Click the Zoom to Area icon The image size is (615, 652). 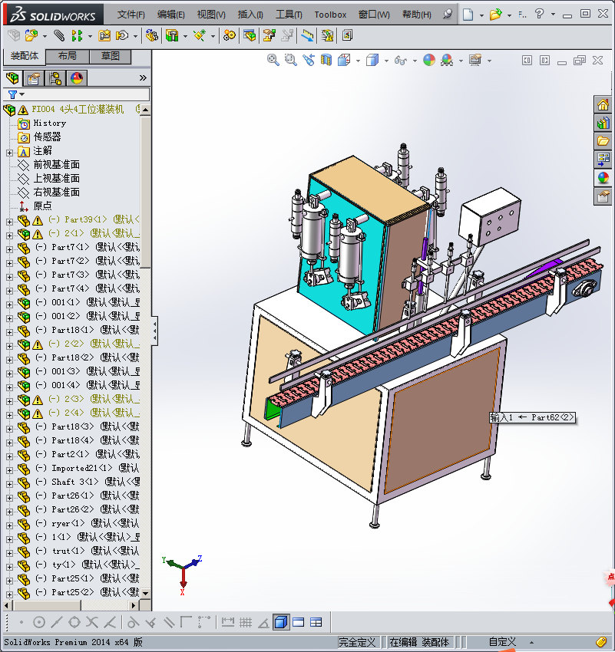(290, 61)
